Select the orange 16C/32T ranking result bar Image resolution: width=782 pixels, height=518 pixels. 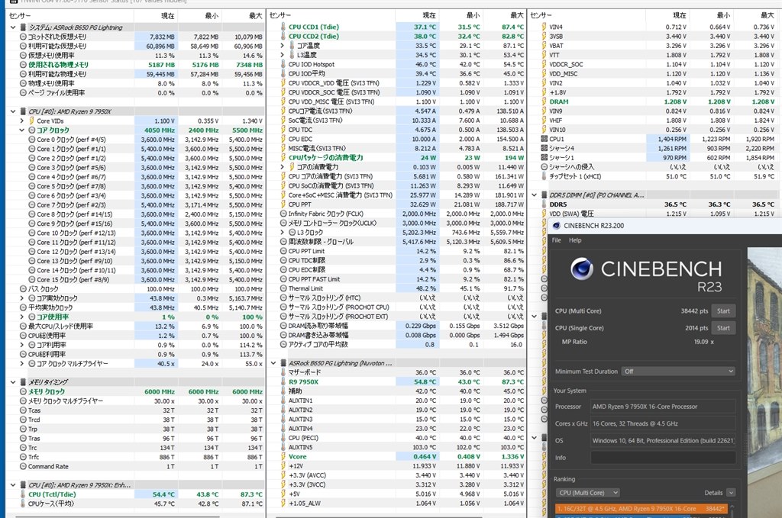641,509
